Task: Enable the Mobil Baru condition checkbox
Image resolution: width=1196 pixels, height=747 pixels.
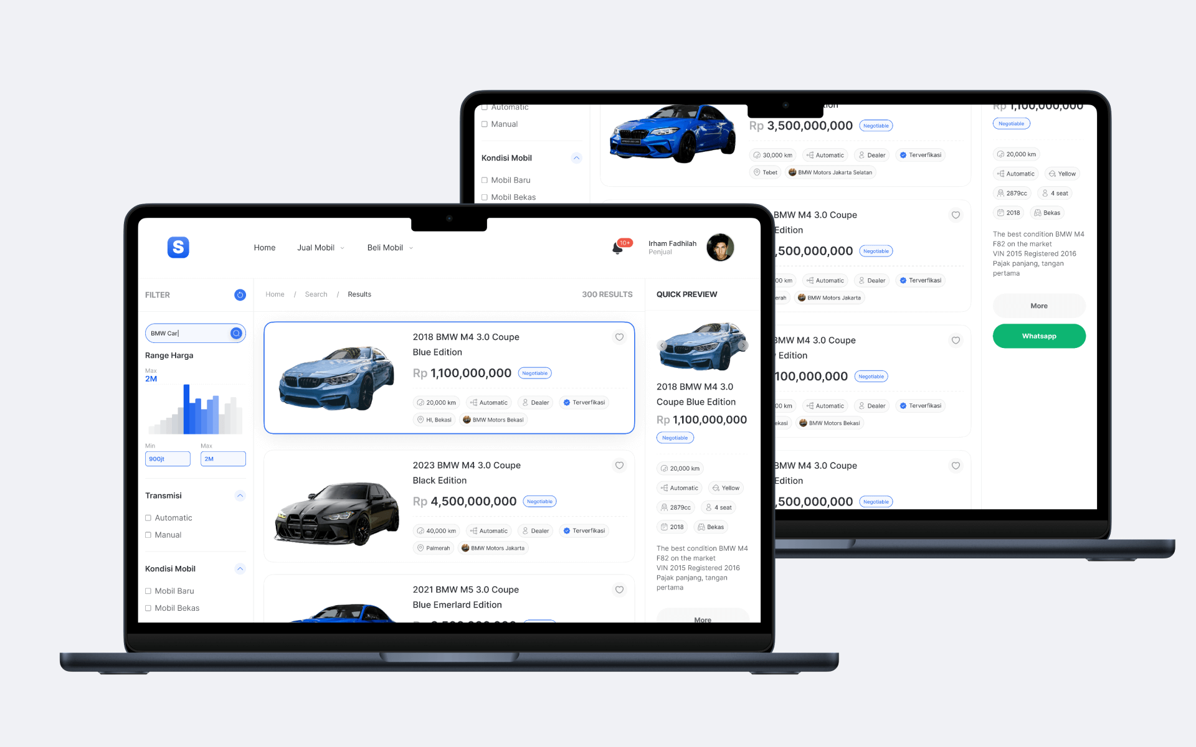Action: (x=148, y=590)
